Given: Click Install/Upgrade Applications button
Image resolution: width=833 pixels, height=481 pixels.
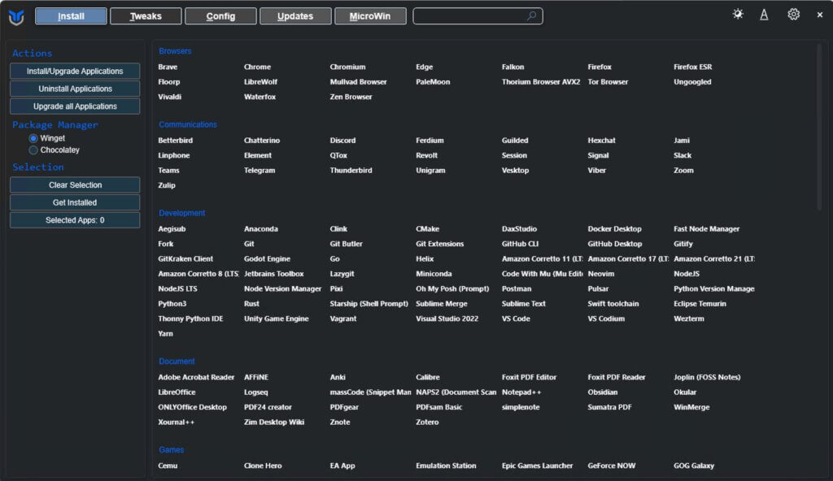Looking at the screenshot, I should coord(75,71).
